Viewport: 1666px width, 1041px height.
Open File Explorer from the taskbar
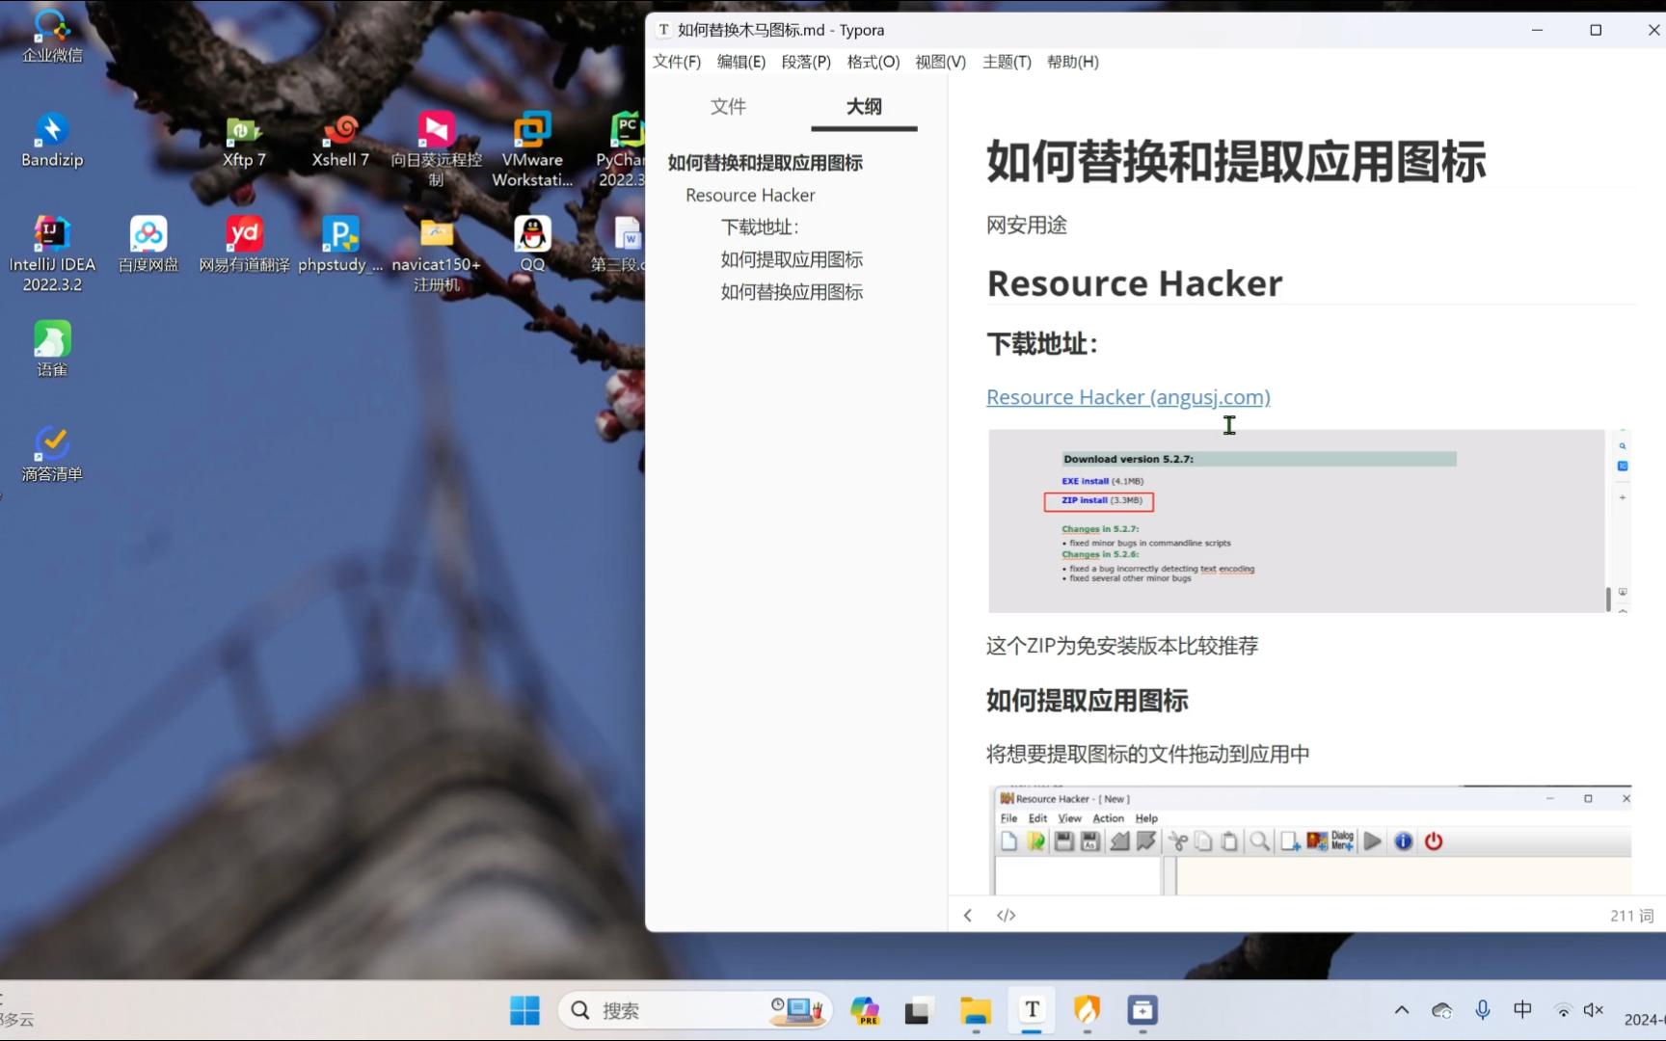click(974, 1010)
